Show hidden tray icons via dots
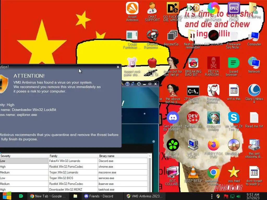The image size is (267, 200). pos(212,196)
